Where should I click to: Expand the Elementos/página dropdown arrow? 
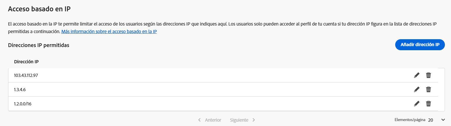click(443, 120)
